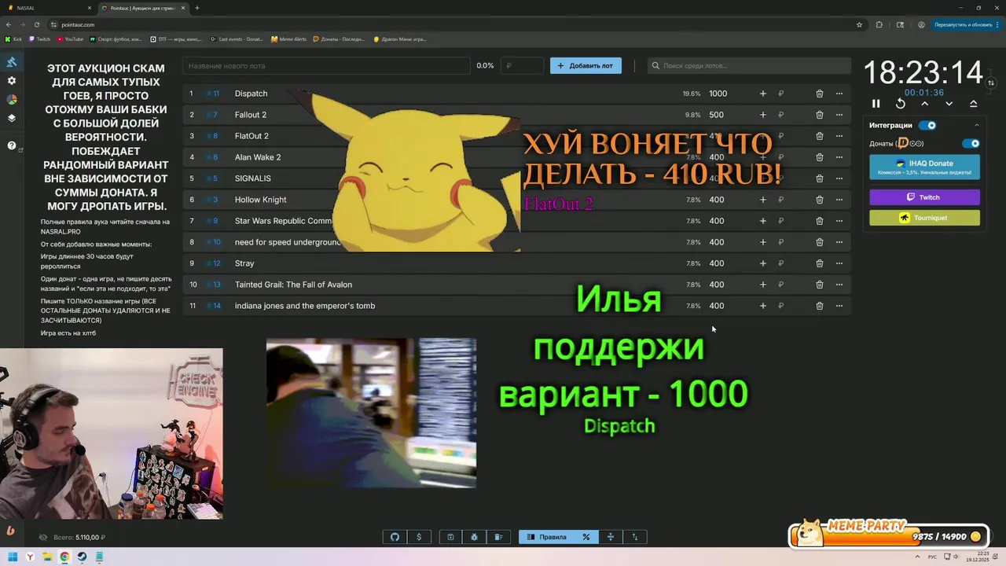The height and width of the screenshot is (566, 1006).
Task: Delete the indiana jones lot
Action: 819,306
